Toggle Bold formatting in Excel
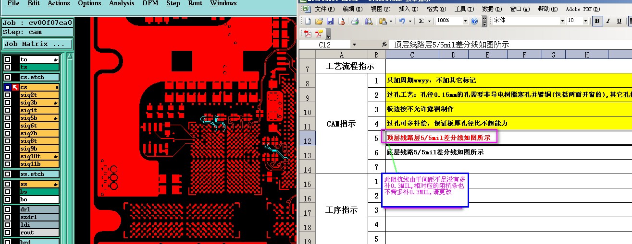This screenshot has width=632, height=244. [x=597, y=21]
